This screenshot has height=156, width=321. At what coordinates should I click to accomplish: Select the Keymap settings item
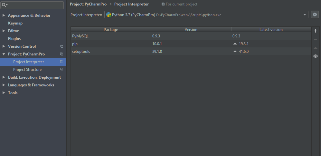click(x=15, y=23)
